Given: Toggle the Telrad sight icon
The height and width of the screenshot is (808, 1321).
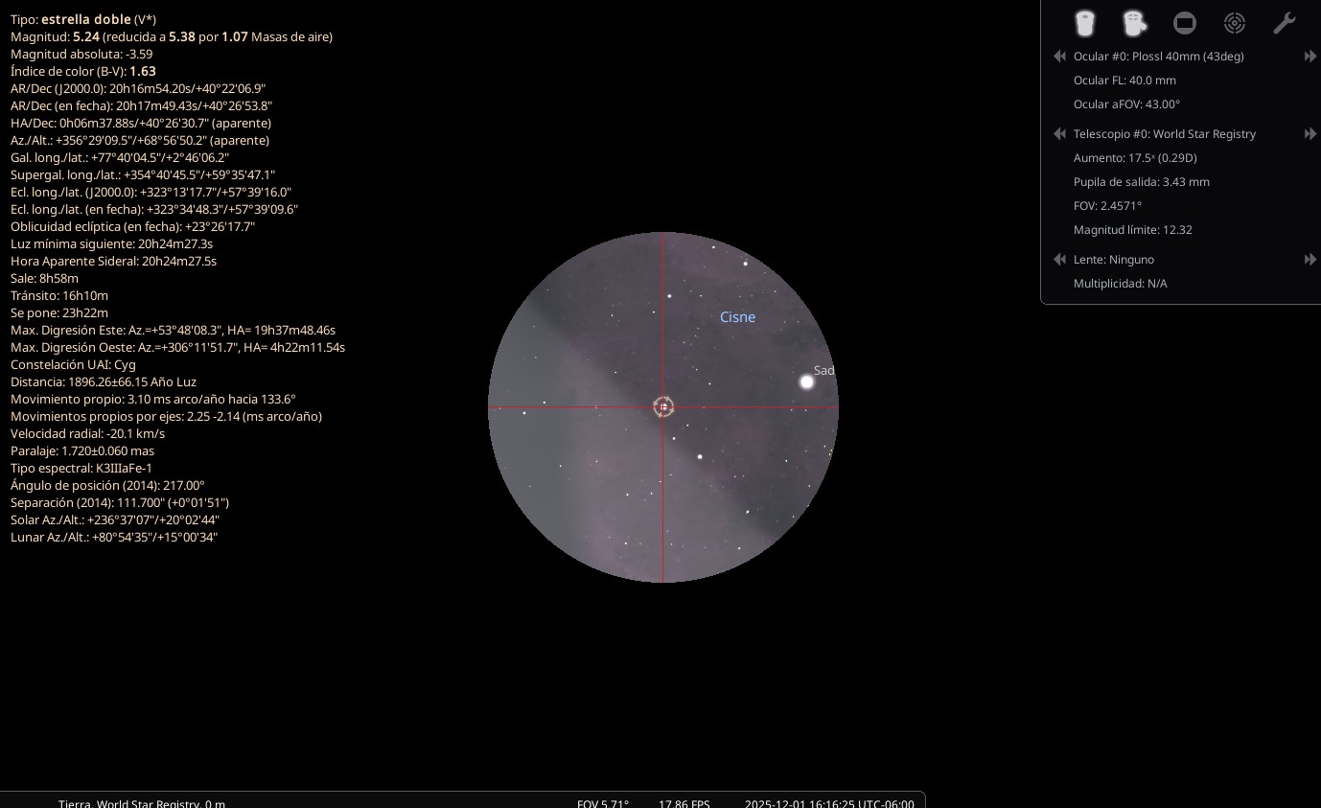Looking at the screenshot, I should (1235, 23).
